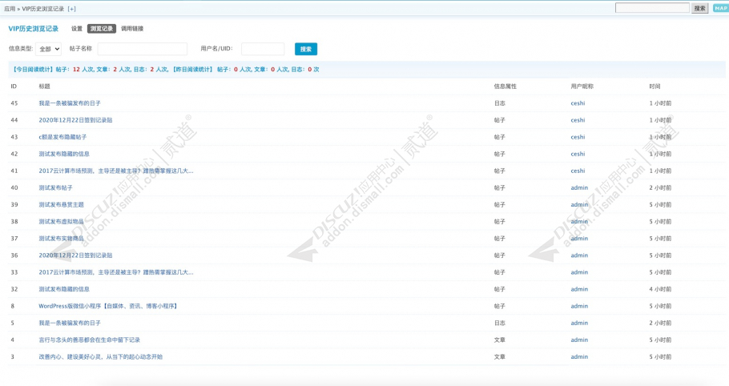Click the 信息属性 column header
Image resolution: width=729 pixels, height=386 pixels.
505,86
